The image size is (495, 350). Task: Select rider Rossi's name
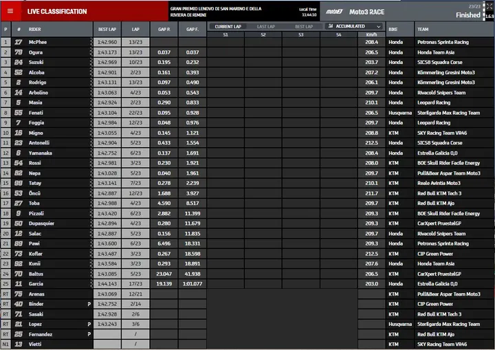[x=35, y=163]
